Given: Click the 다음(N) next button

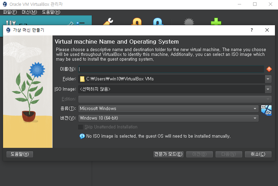Looking at the screenshot, I should [x=229, y=154].
